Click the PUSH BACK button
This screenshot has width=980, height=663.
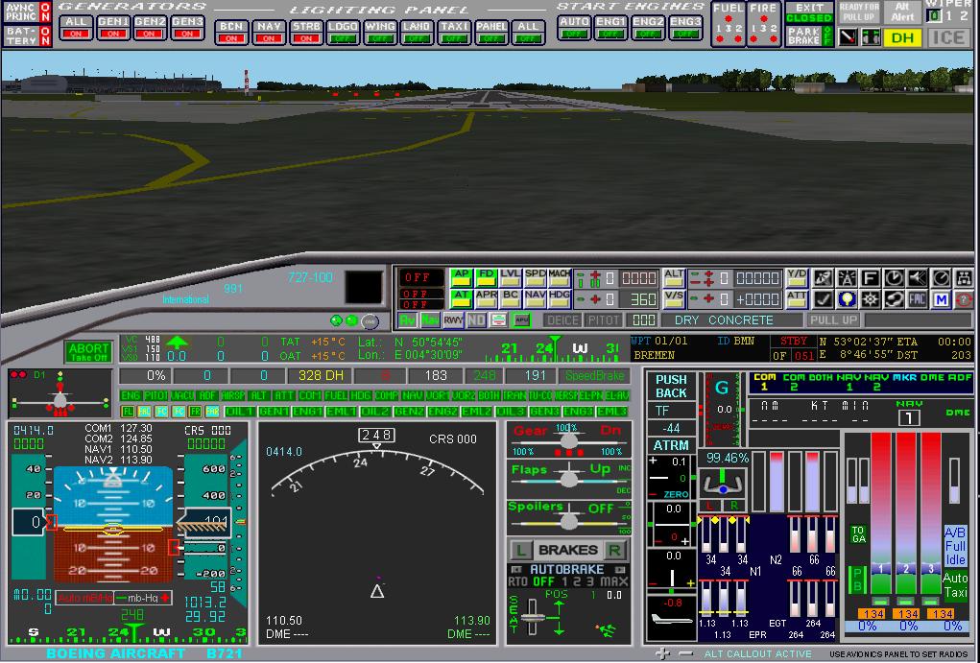tap(671, 386)
